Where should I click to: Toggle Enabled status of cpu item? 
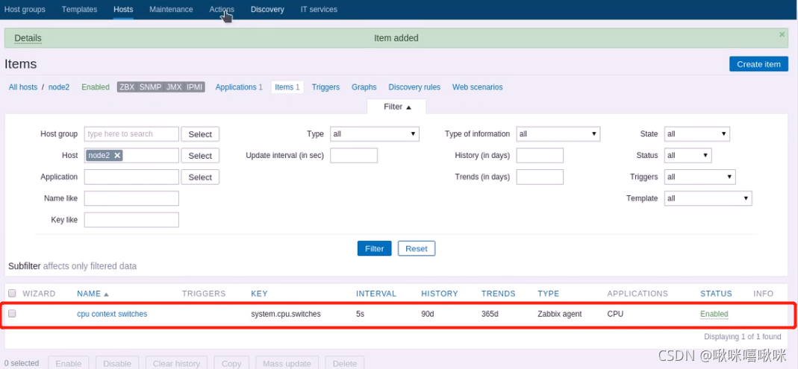(714, 314)
